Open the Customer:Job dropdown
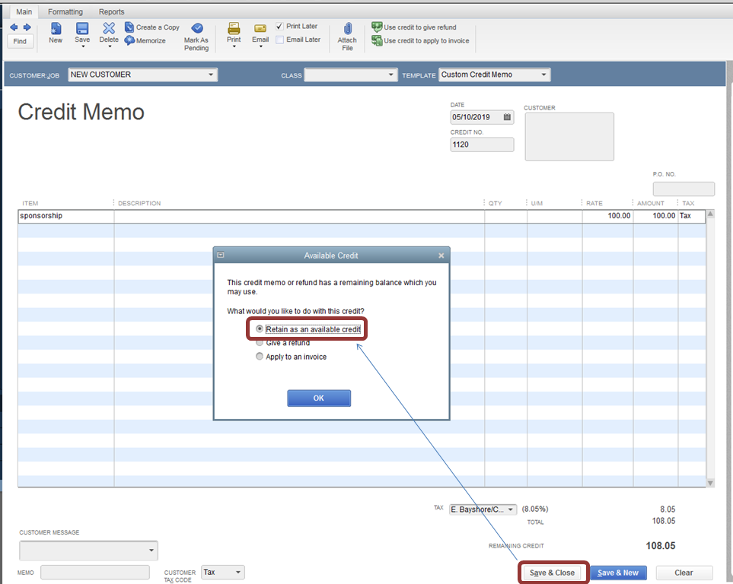 [x=211, y=75]
